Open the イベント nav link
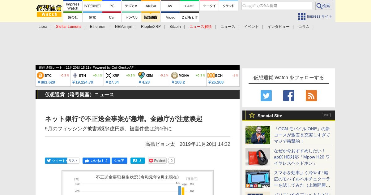This screenshot has width=371, height=195. [x=251, y=27]
